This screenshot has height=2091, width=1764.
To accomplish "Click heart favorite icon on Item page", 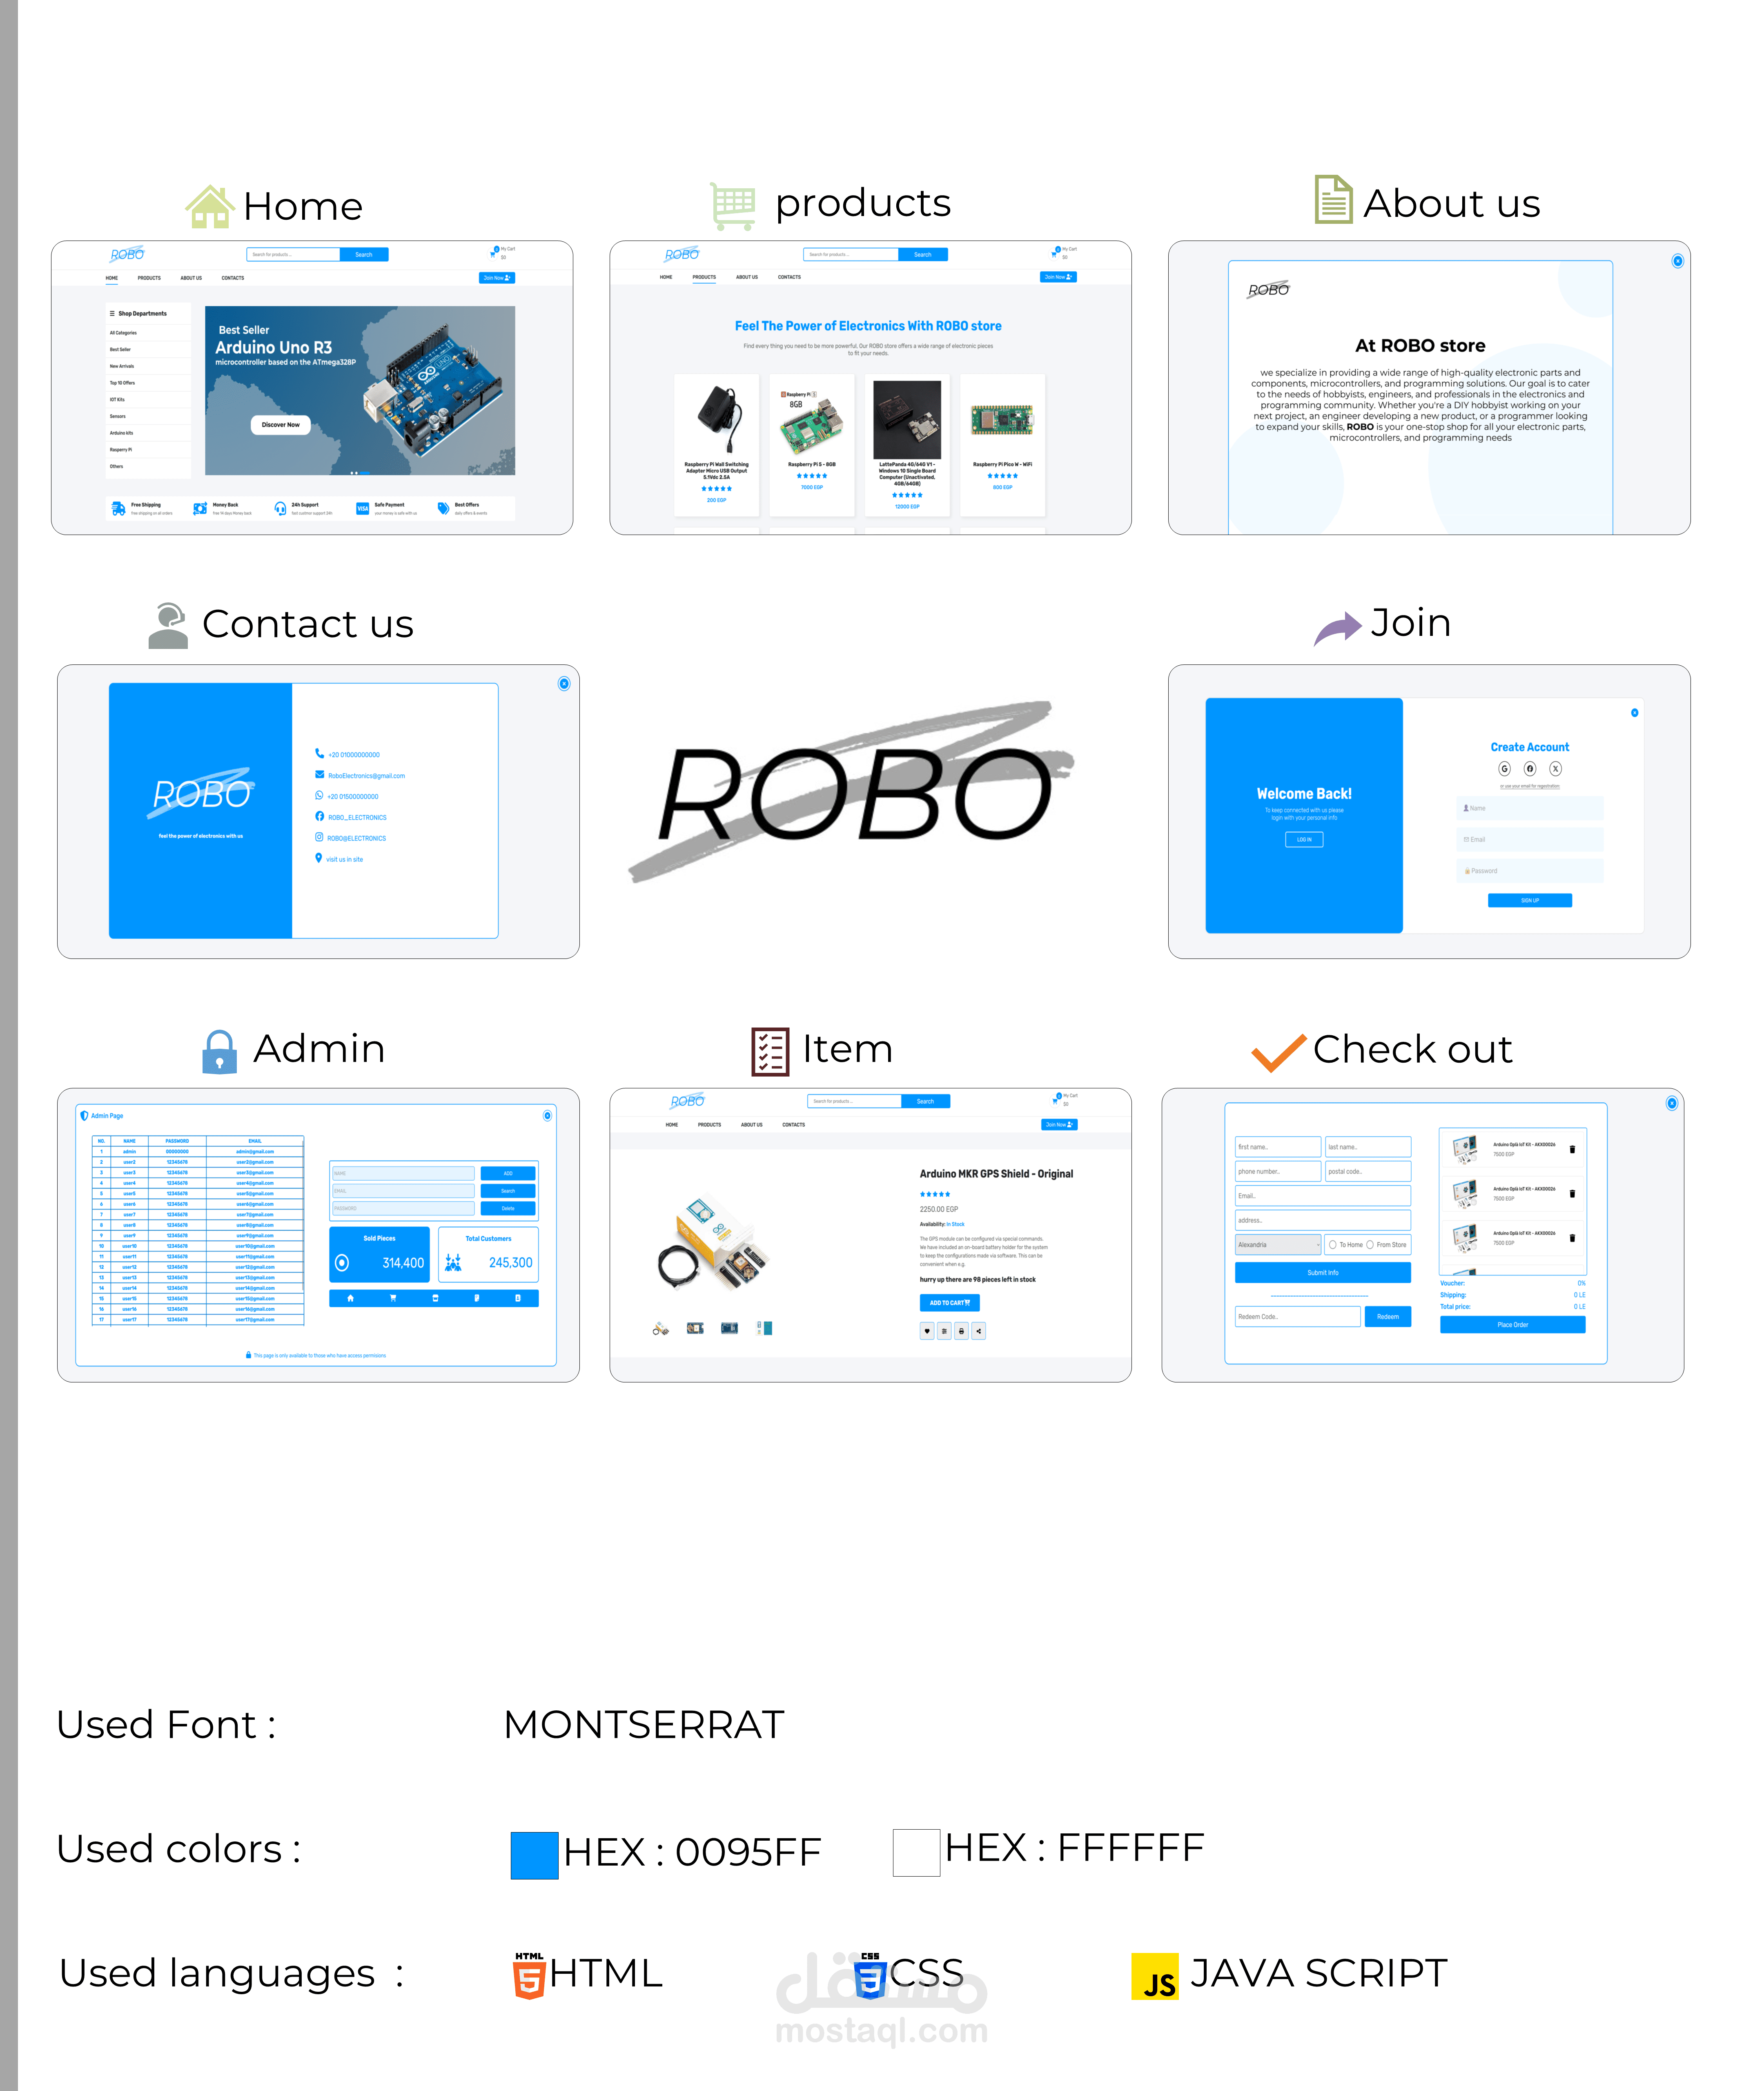I will point(927,1331).
